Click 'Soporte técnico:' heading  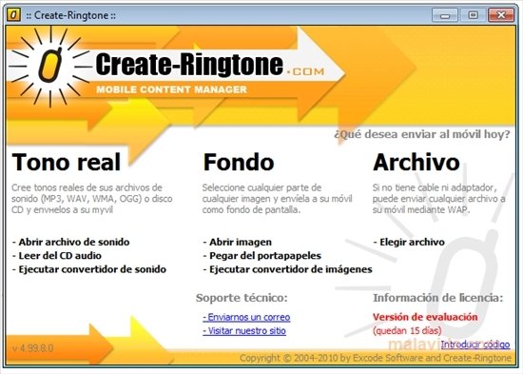[x=242, y=298]
